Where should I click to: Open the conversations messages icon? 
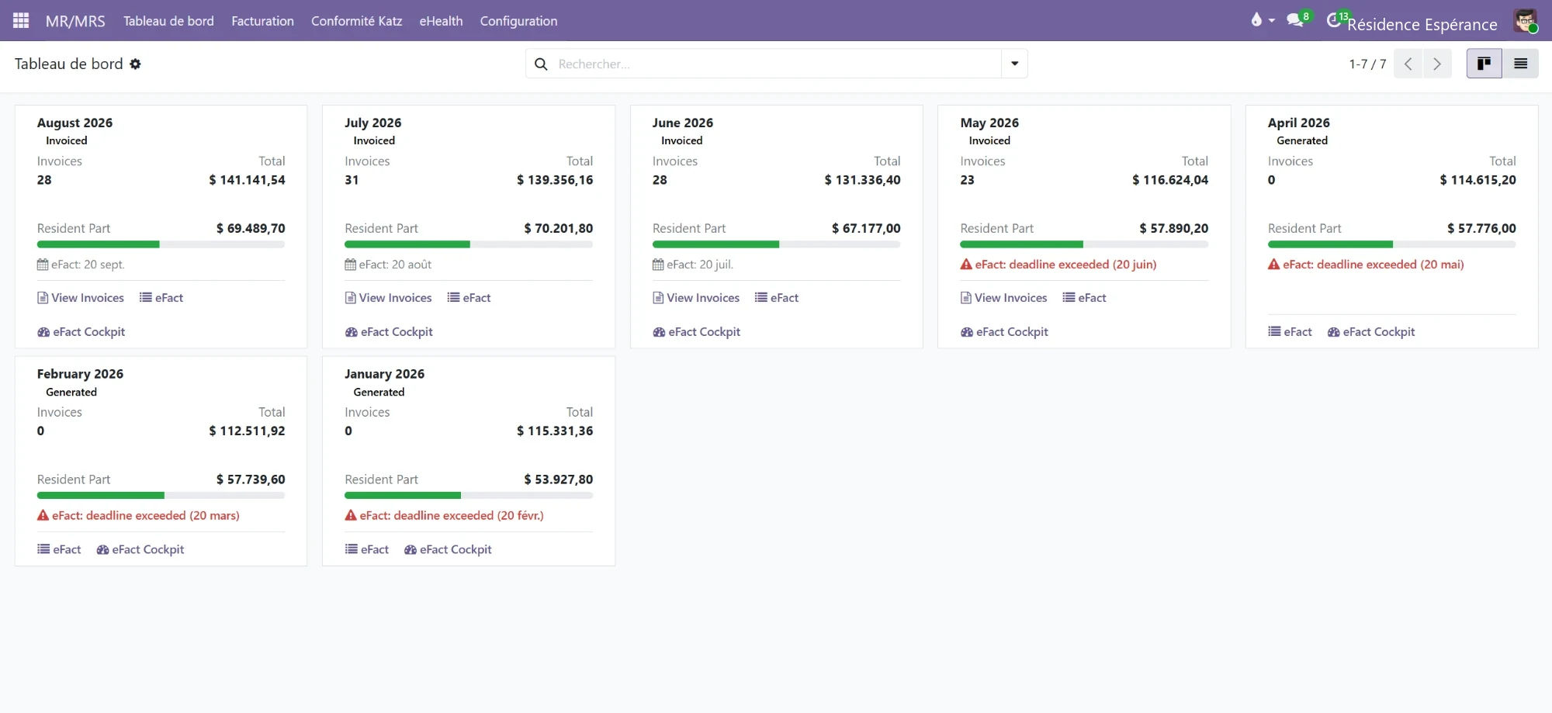[x=1295, y=20]
